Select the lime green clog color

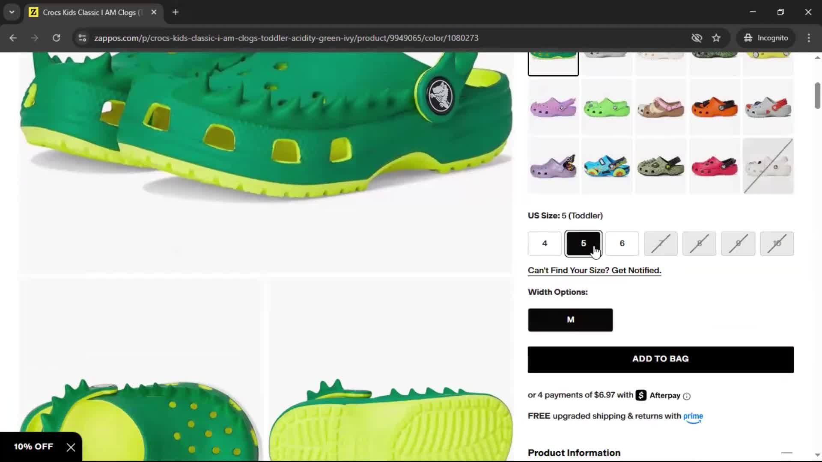pos(607,107)
